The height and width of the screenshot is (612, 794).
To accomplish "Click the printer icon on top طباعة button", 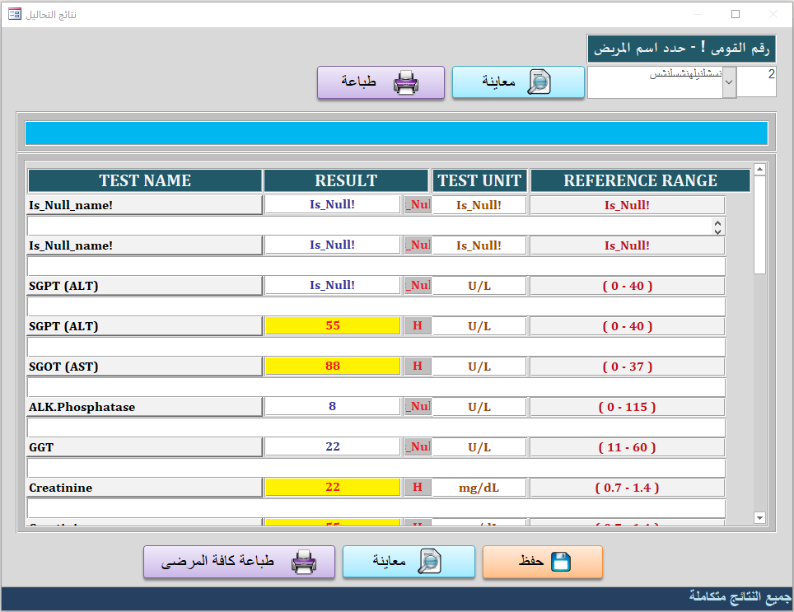I will click(x=406, y=82).
